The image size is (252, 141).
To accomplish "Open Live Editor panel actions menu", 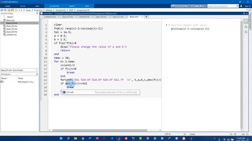I will point(244,13).
